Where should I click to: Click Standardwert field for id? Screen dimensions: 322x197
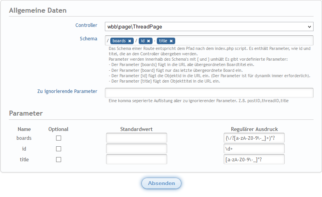(136, 149)
